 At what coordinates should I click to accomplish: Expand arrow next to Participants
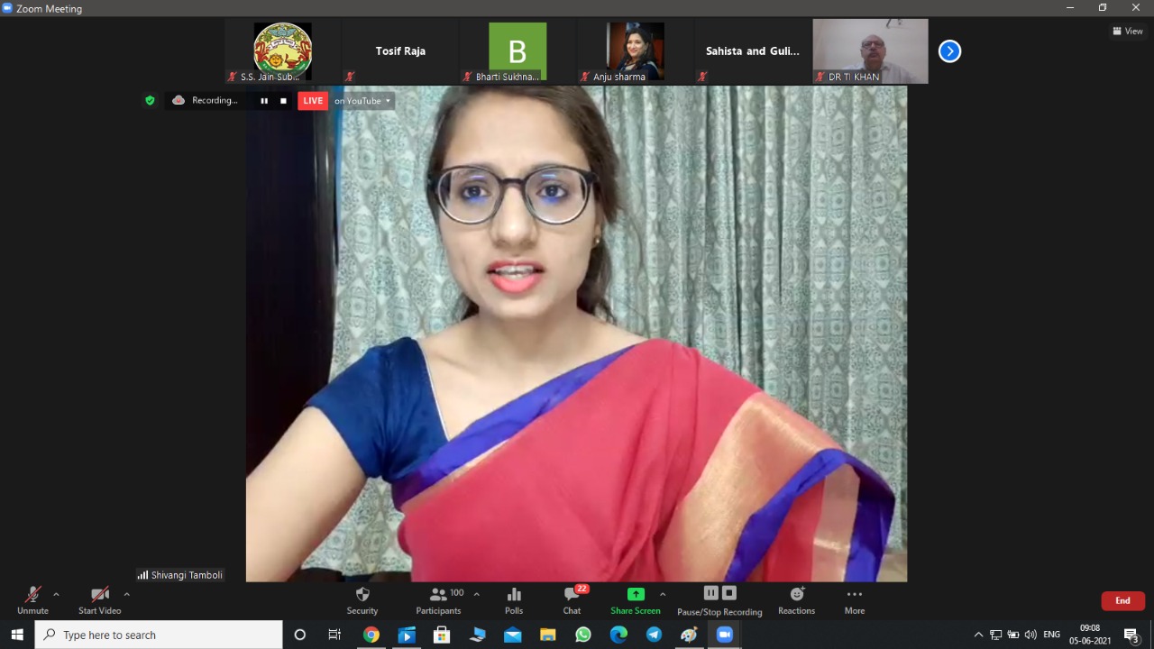tap(476, 594)
